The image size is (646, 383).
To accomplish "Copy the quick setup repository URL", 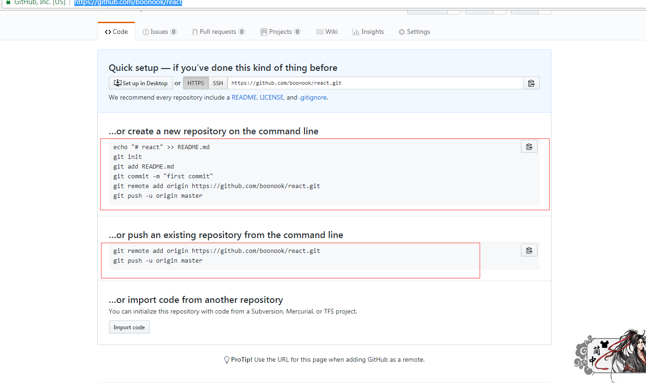I will [x=531, y=83].
